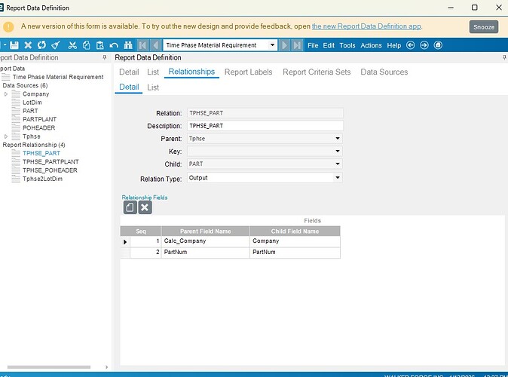Delete the selected relationship field
Image resolution: width=508 pixels, height=377 pixels.
[145, 207]
